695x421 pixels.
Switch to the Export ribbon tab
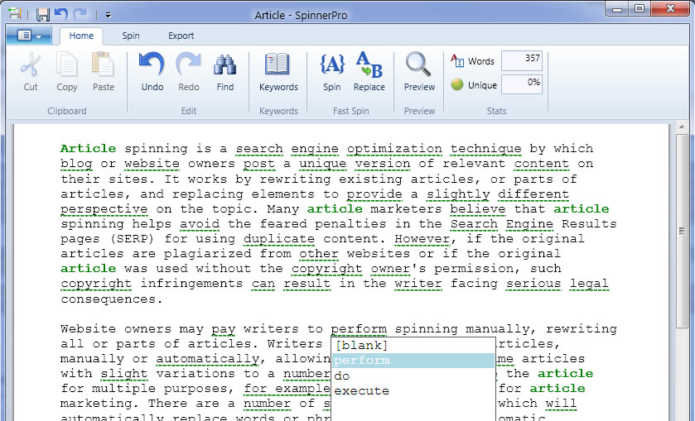click(x=181, y=36)
